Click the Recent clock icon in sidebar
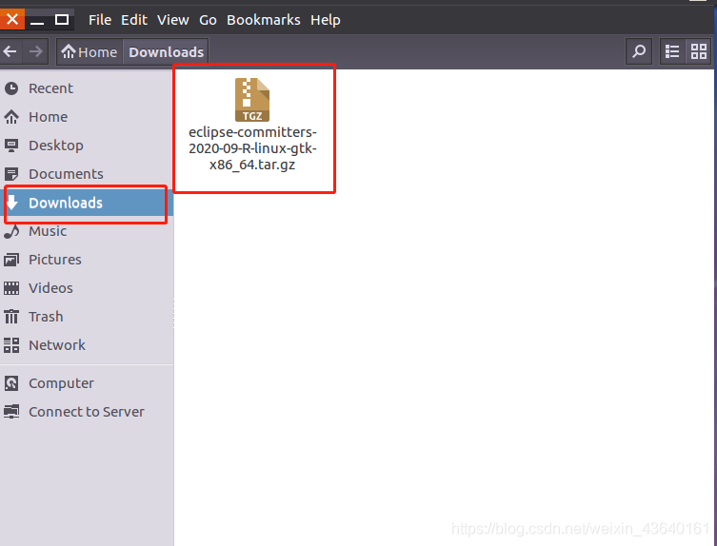This screenshot has width=717, height=546. [x=11, y=88]
